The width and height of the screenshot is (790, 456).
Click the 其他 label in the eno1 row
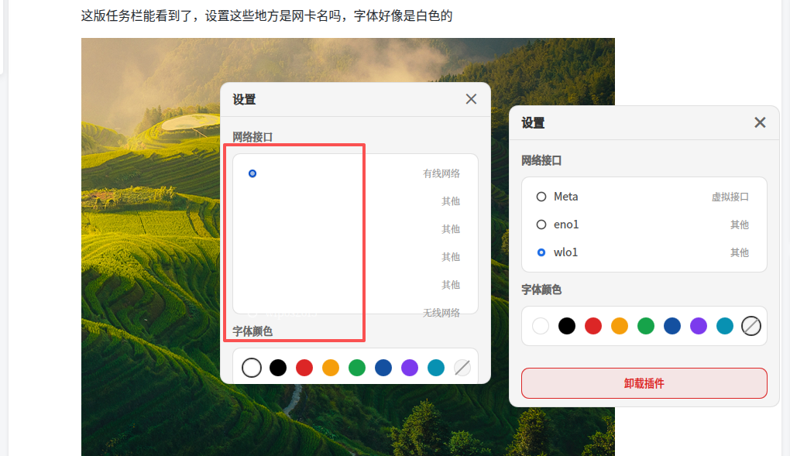[x=740, y=225]
